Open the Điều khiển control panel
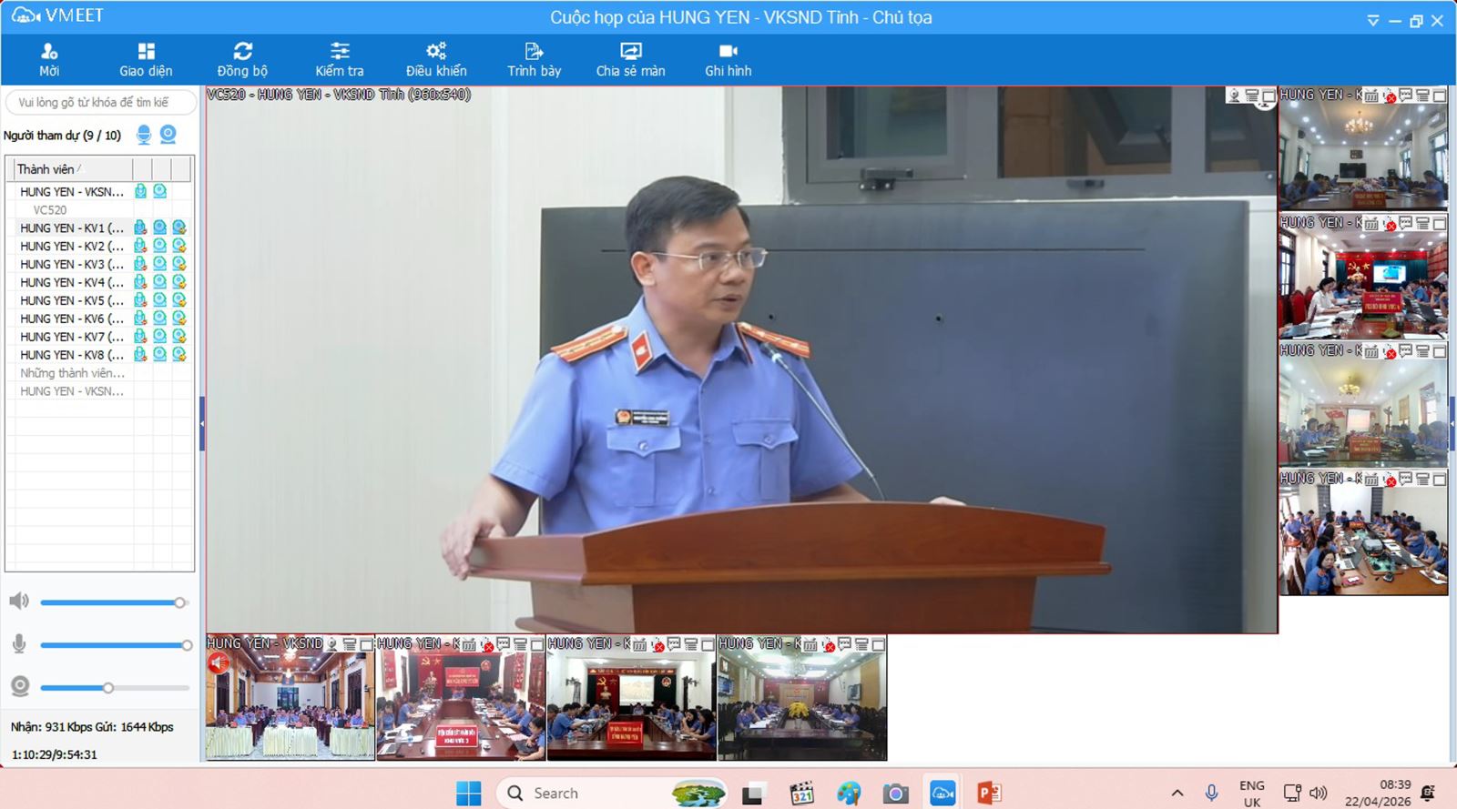 coord(436,59)
